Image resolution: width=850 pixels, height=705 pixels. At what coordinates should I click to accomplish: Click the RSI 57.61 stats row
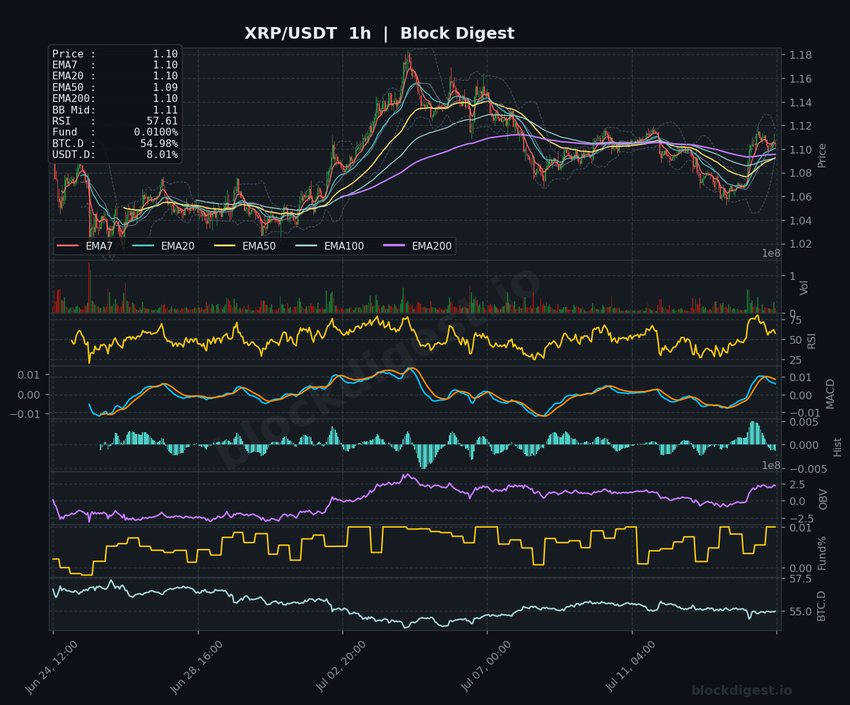pyautogui.click(x=115, y=121)
